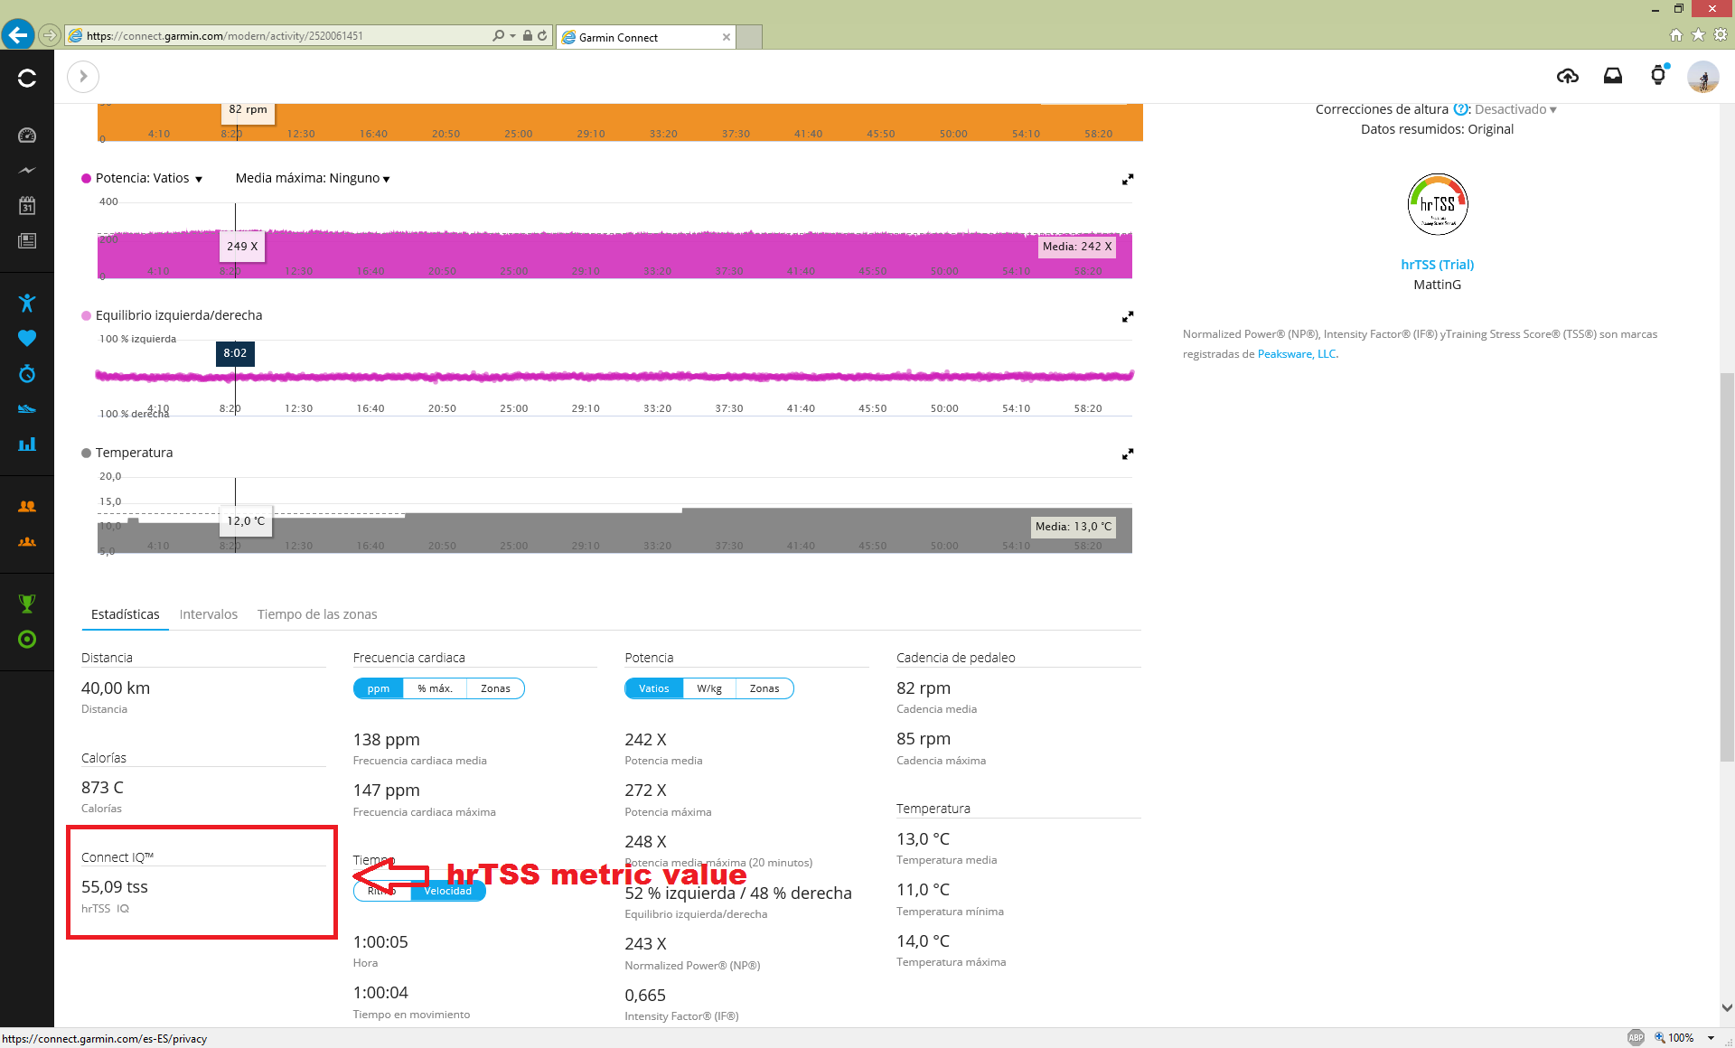Open the stopwatch activities icon
This screenshot has width=1735, height=1048.
click(27, 373)
